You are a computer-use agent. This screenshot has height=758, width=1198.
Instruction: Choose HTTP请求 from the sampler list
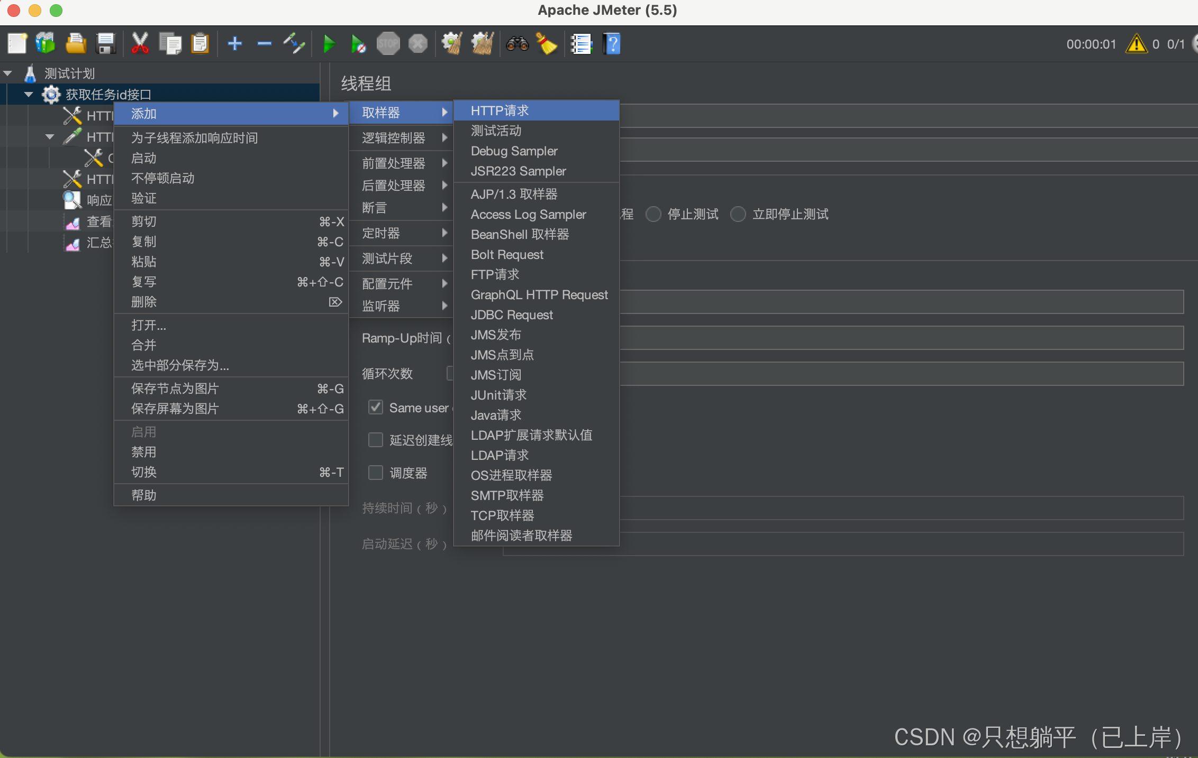(500, 110)
